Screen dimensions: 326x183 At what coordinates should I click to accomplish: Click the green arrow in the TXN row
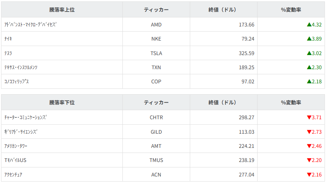pyautogui.click(x=309, y=67)
